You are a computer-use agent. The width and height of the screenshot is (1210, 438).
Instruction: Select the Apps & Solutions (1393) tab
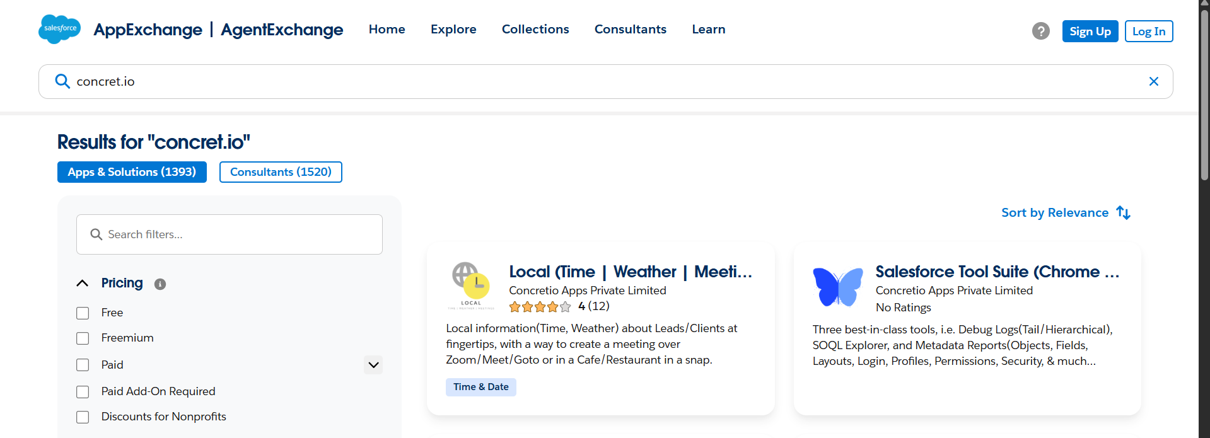click(x=132, y=172)
